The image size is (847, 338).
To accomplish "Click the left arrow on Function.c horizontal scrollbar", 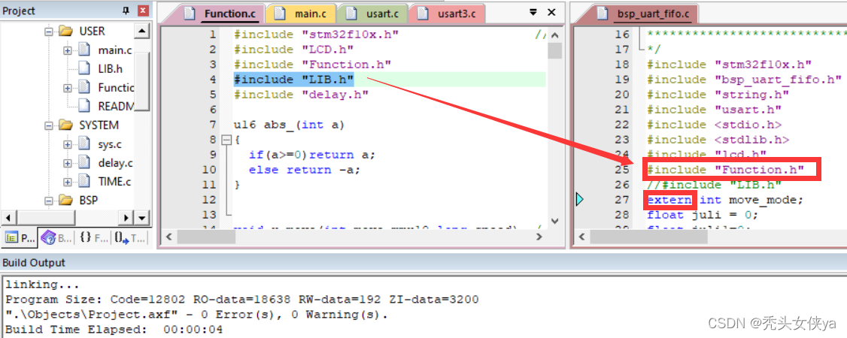I will coord(169,237).
